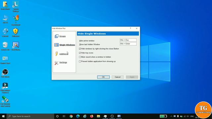This screenshot has height=119, width=212.
Task: Click the taskbar search box
Action: tap(30, 116)
